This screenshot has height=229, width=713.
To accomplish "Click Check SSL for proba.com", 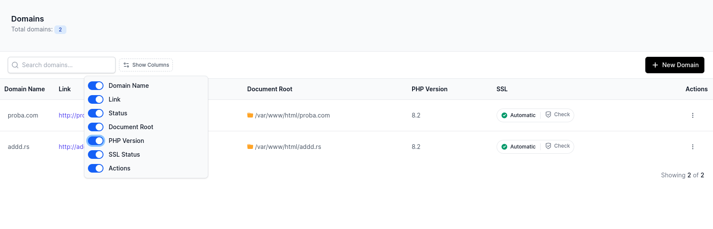I will coord(557,114).
